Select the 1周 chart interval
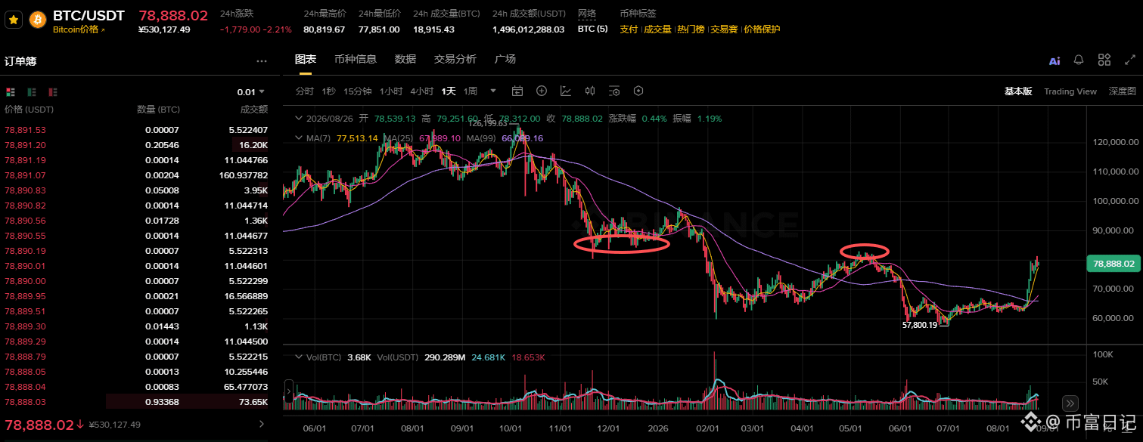 (x=470, y=91)
